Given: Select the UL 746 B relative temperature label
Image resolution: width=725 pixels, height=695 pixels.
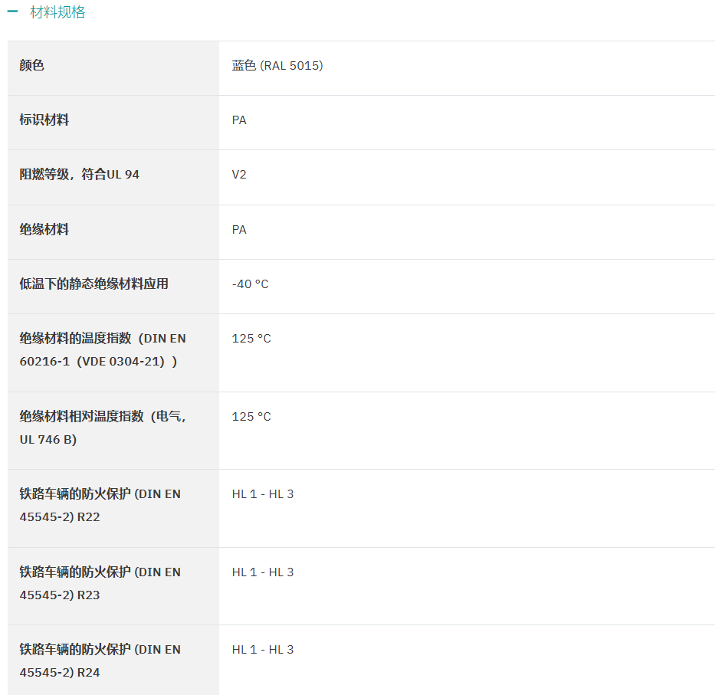Looking at the screenshot, I should coord(103,428).
